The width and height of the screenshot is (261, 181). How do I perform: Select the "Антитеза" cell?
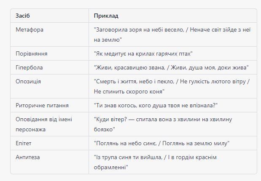pyautogui.click(x=49, y=162)
